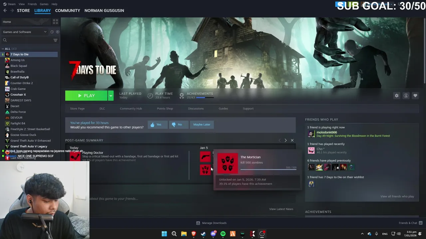Open the game's Store Page link
The width and height of the screenshot is (426, 239).
77,109
